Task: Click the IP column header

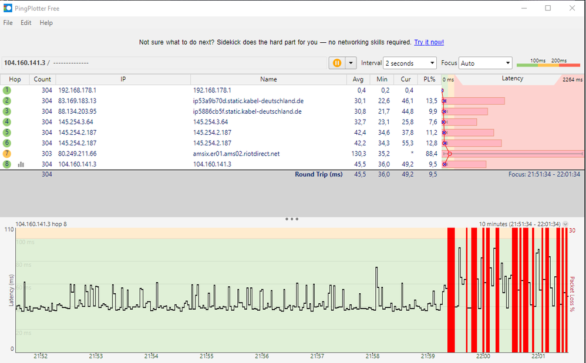Action: (123, 79)
